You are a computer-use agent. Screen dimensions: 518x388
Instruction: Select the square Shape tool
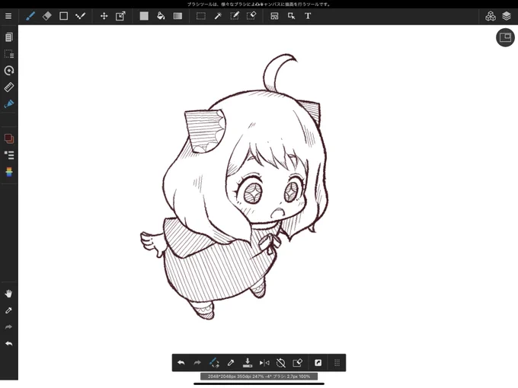pyautogui.click(x=63, y=16)
